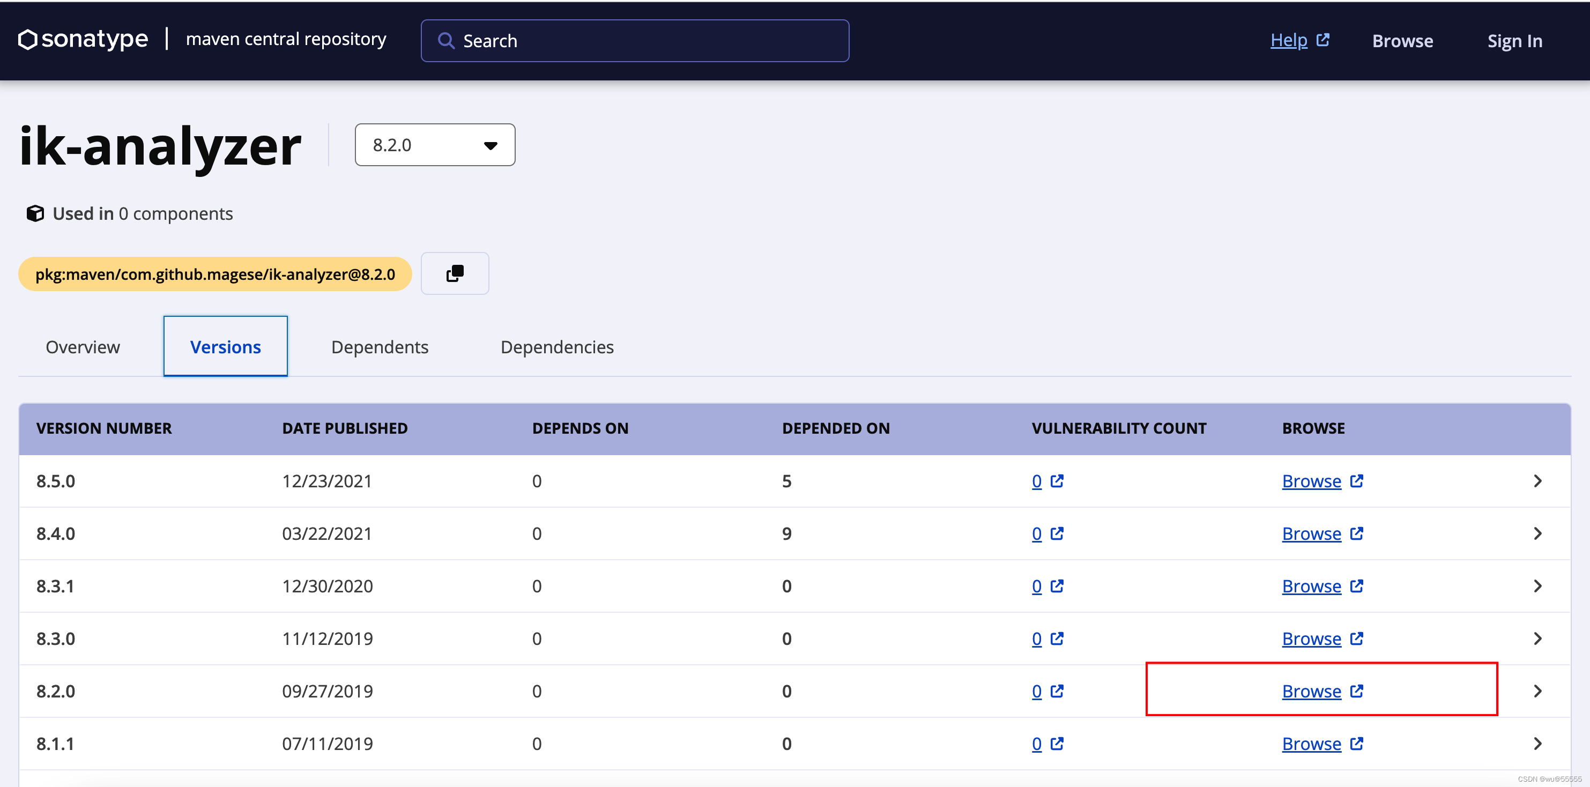1590x787 pixels.
Task: Open the Overview tab
Action: click(83, 346)
